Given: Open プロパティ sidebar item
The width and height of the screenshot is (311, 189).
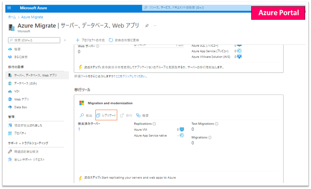Looking at the screenshot, I should click(x=20, y=133).
